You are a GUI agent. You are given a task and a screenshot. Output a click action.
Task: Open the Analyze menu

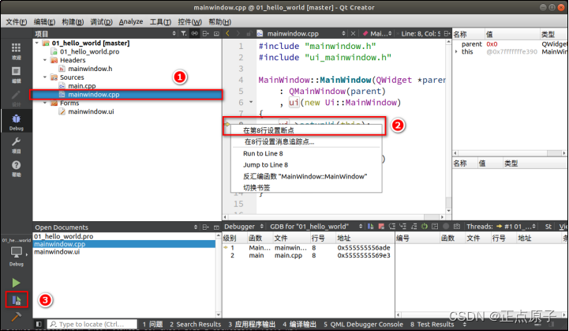(131, 22)
